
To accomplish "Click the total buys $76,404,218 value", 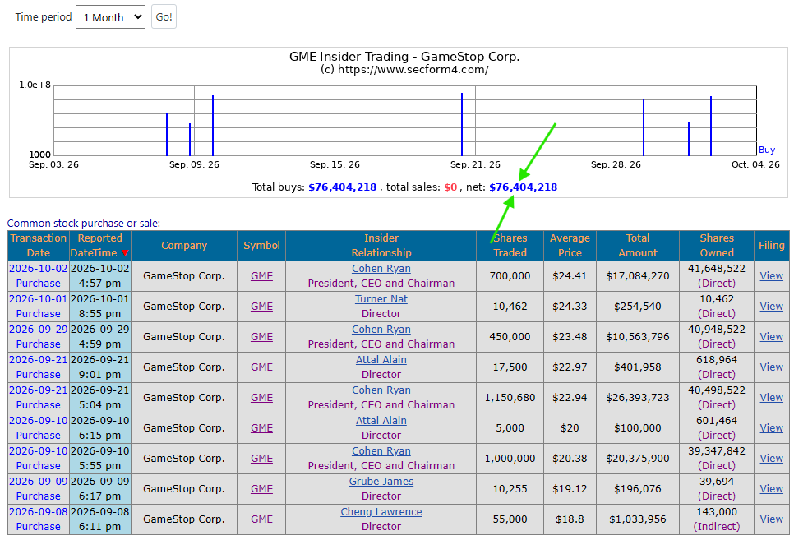I will [x=342, y=187].
